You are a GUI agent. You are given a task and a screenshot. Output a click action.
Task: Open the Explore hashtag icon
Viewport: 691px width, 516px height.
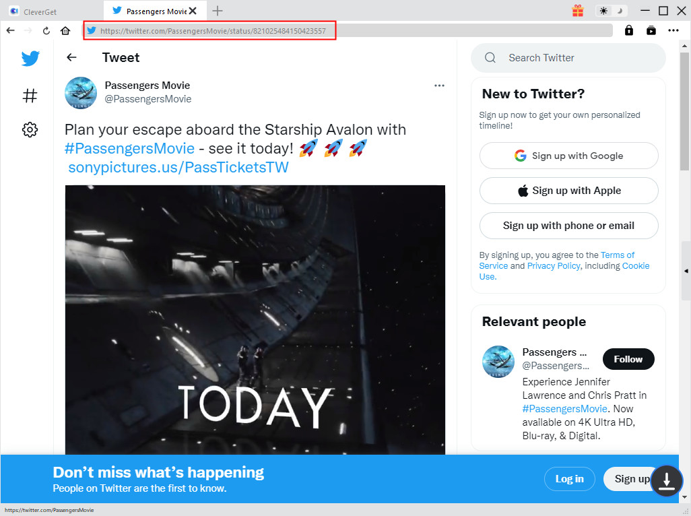[x=30, y=96]
